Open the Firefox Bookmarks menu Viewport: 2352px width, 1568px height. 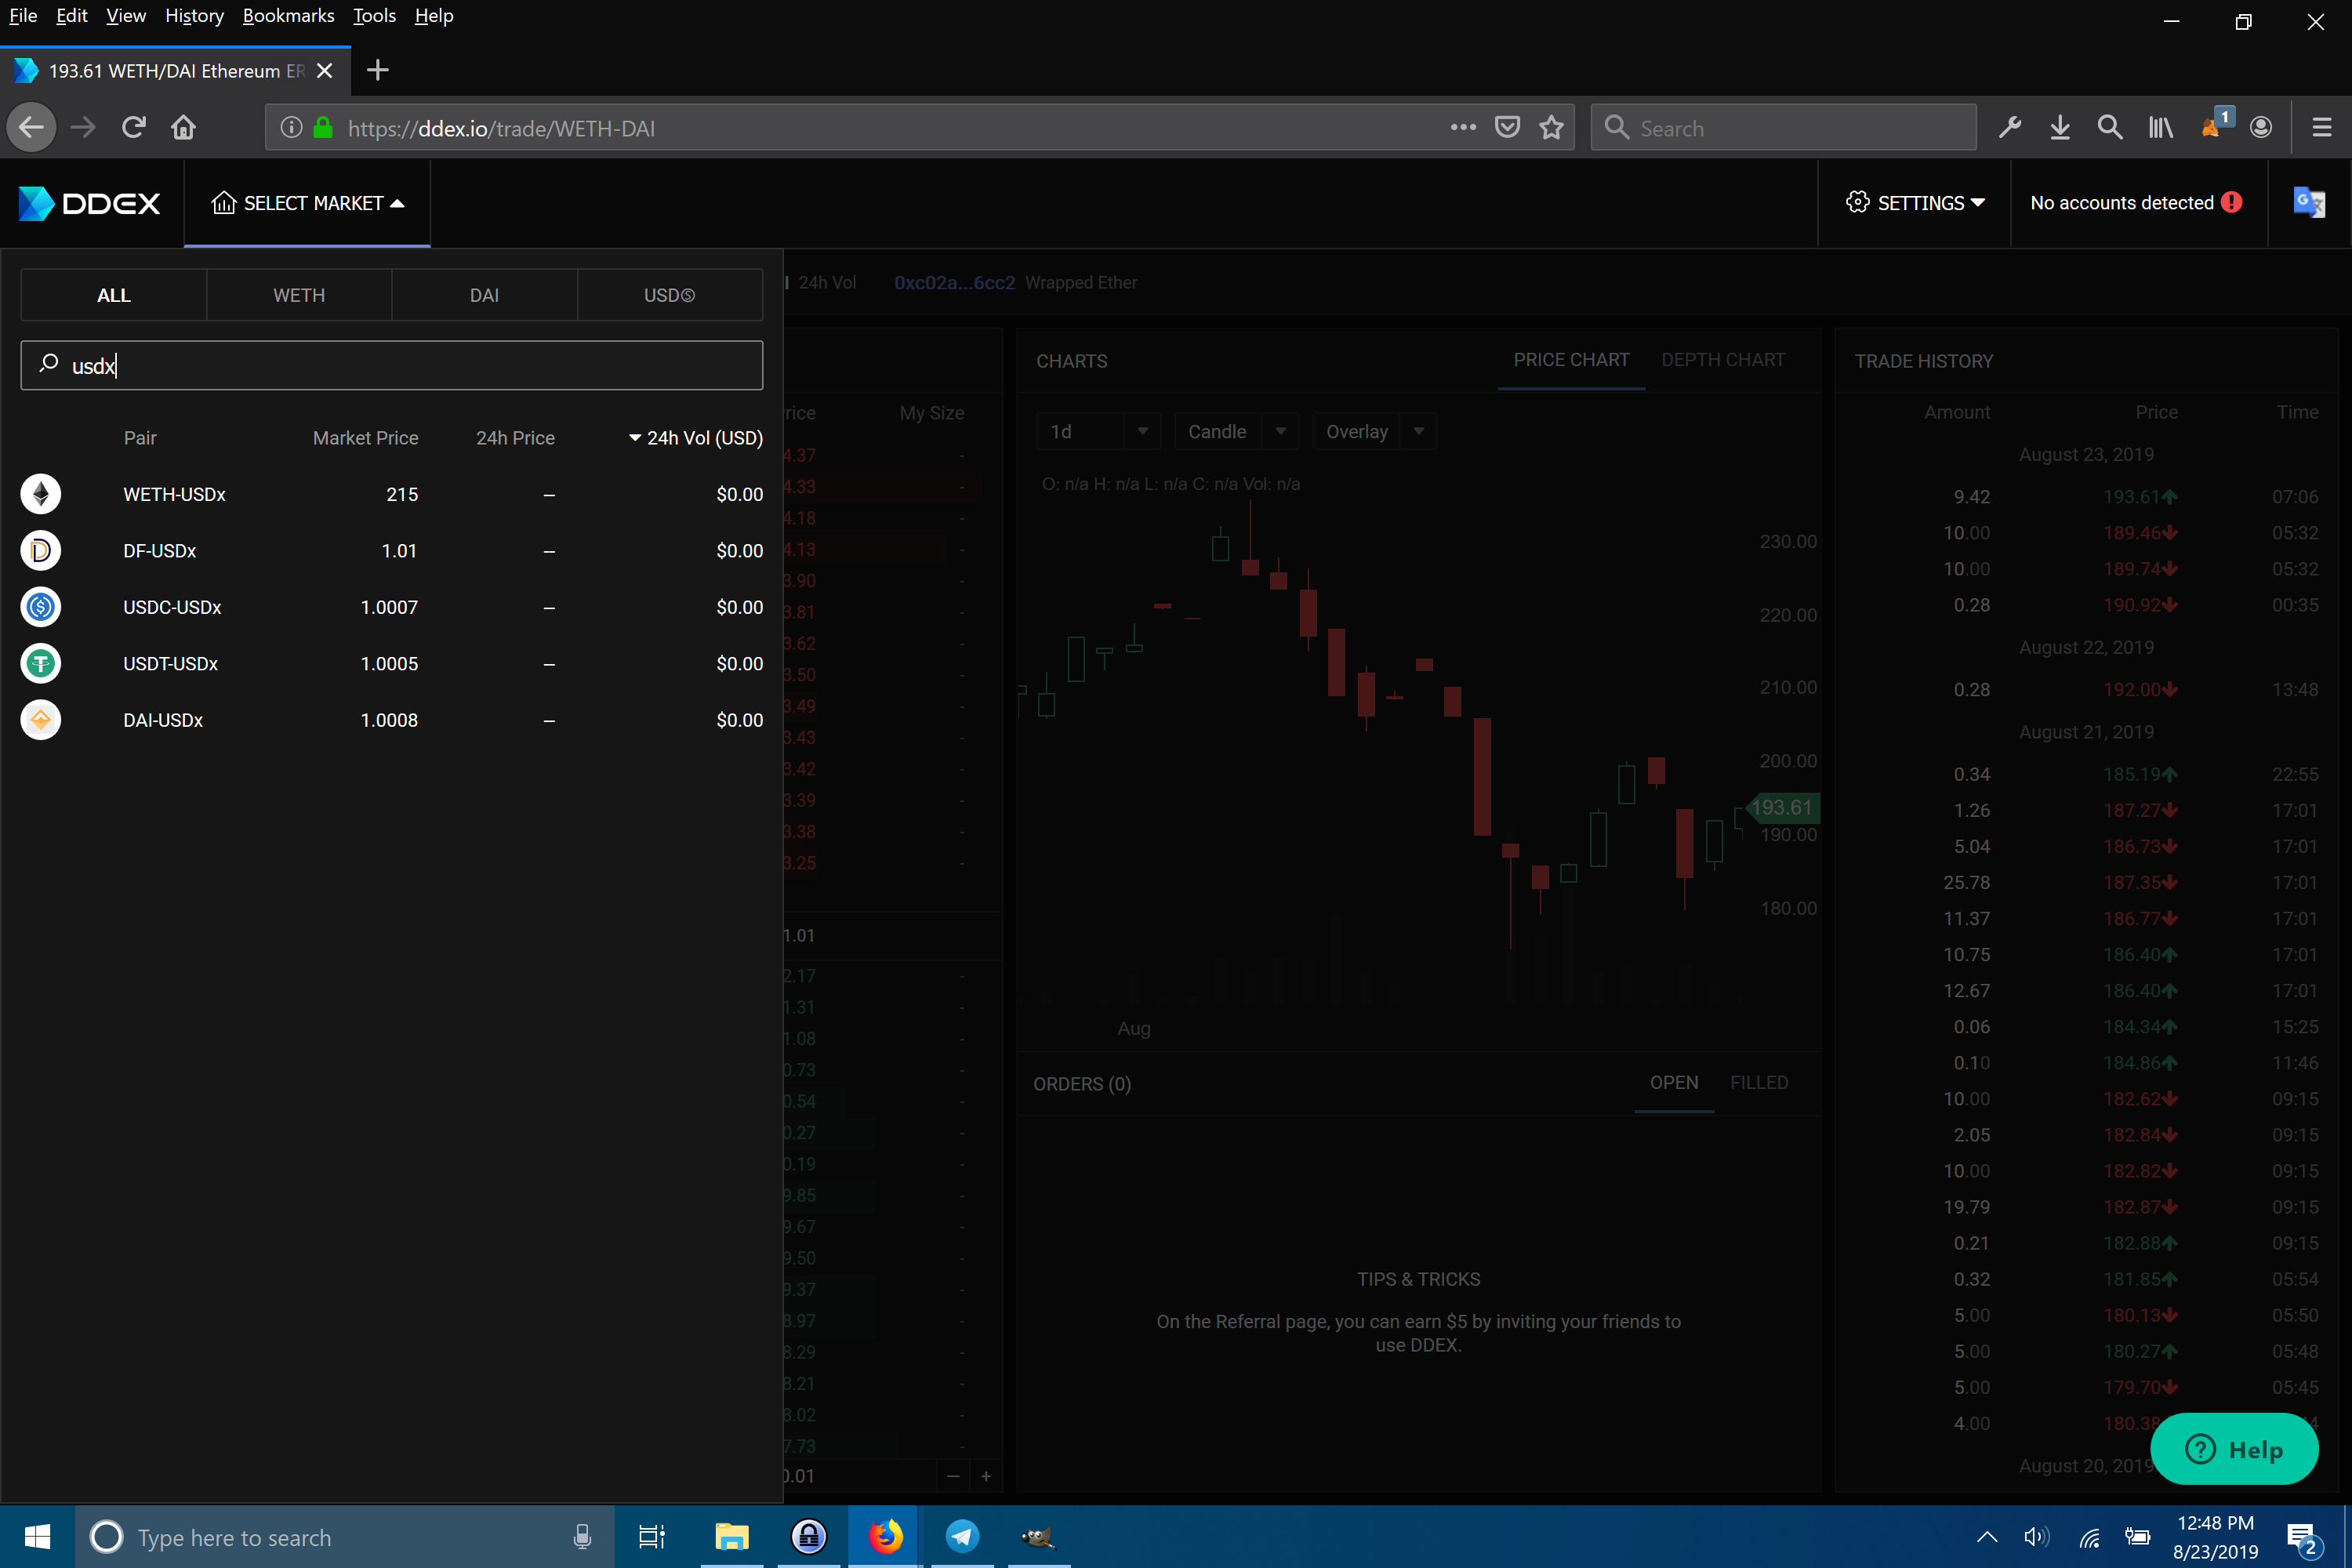(288, 16)
